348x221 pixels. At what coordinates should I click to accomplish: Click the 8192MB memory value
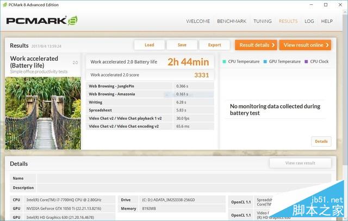(149, 209)
